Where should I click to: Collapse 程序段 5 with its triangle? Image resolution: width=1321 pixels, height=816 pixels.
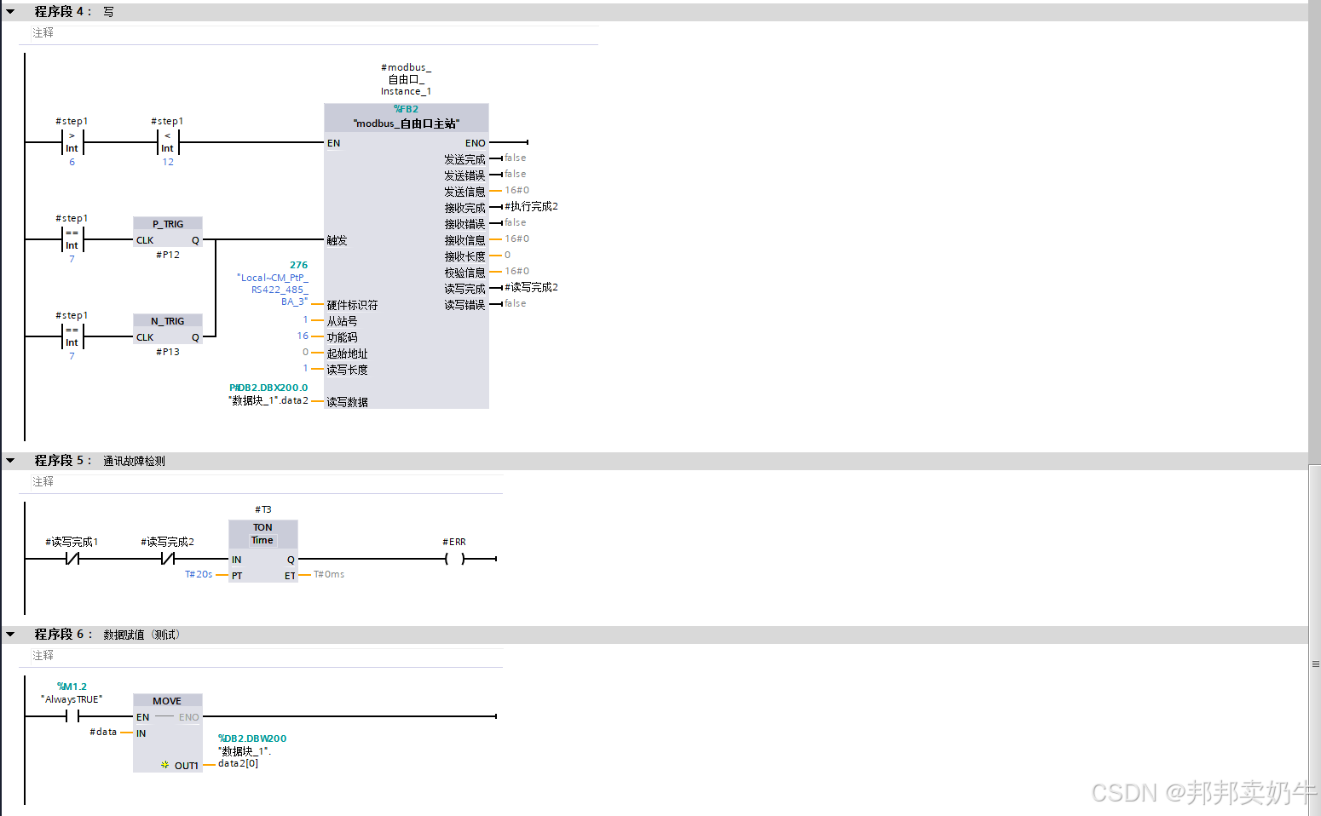pyautogui.click(x=10, y=461)
